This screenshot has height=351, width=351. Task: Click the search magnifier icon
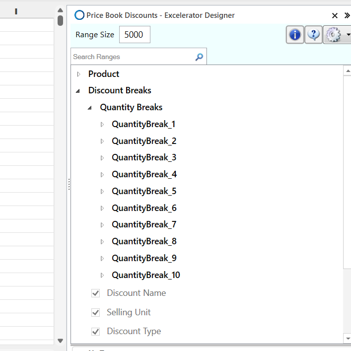click(199, 57)
